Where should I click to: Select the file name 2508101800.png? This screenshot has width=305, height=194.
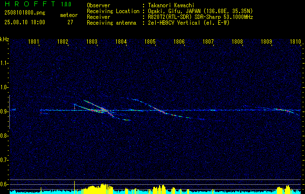[x=25, y=13]
